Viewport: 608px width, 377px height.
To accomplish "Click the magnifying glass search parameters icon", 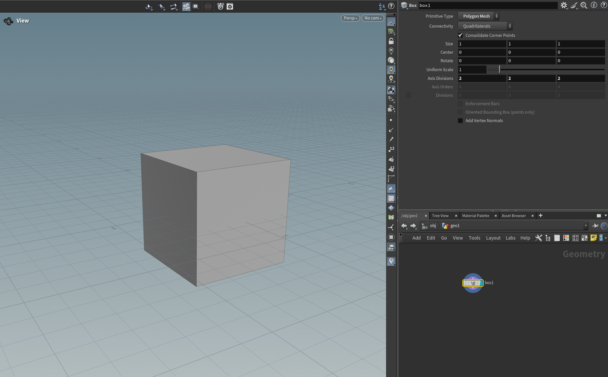I will click(x=584, y=5).
